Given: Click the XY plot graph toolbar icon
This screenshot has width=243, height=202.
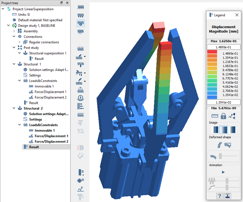Looking at the screenshot, I should (81, 189).
